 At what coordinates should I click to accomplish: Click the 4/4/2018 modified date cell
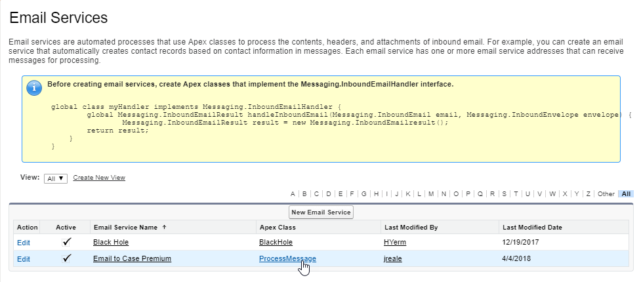[517, 258]
